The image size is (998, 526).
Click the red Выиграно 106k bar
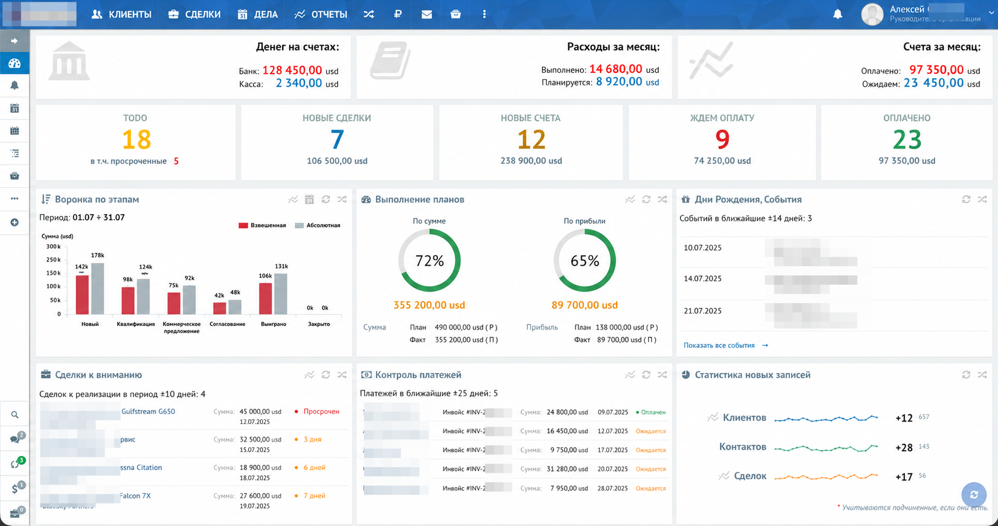coord(265,299)
